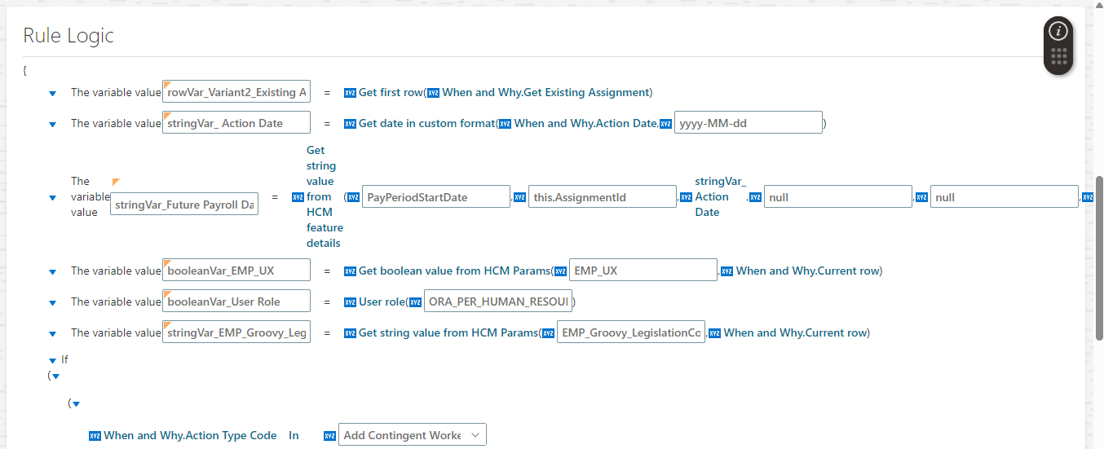Click the stringVar_ Action Date variable name field
This screenshot has height=449, width=1104.
(236, 123)
